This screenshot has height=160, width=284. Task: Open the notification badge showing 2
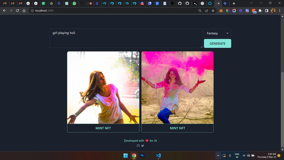coord(279,156)
